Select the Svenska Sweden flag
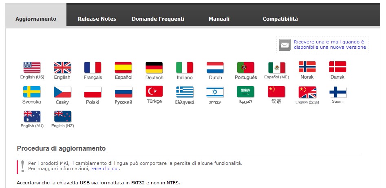This screenshot has width=386, height=188. point(32,92)
